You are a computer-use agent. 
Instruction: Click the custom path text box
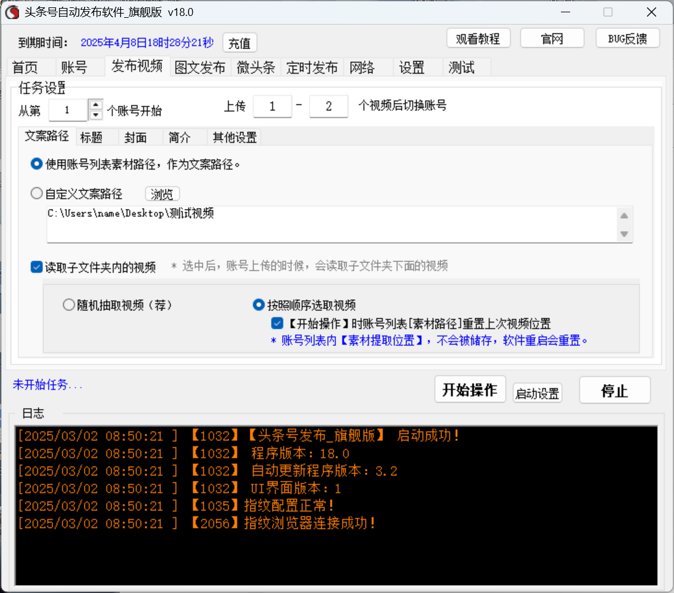point(331,224)
